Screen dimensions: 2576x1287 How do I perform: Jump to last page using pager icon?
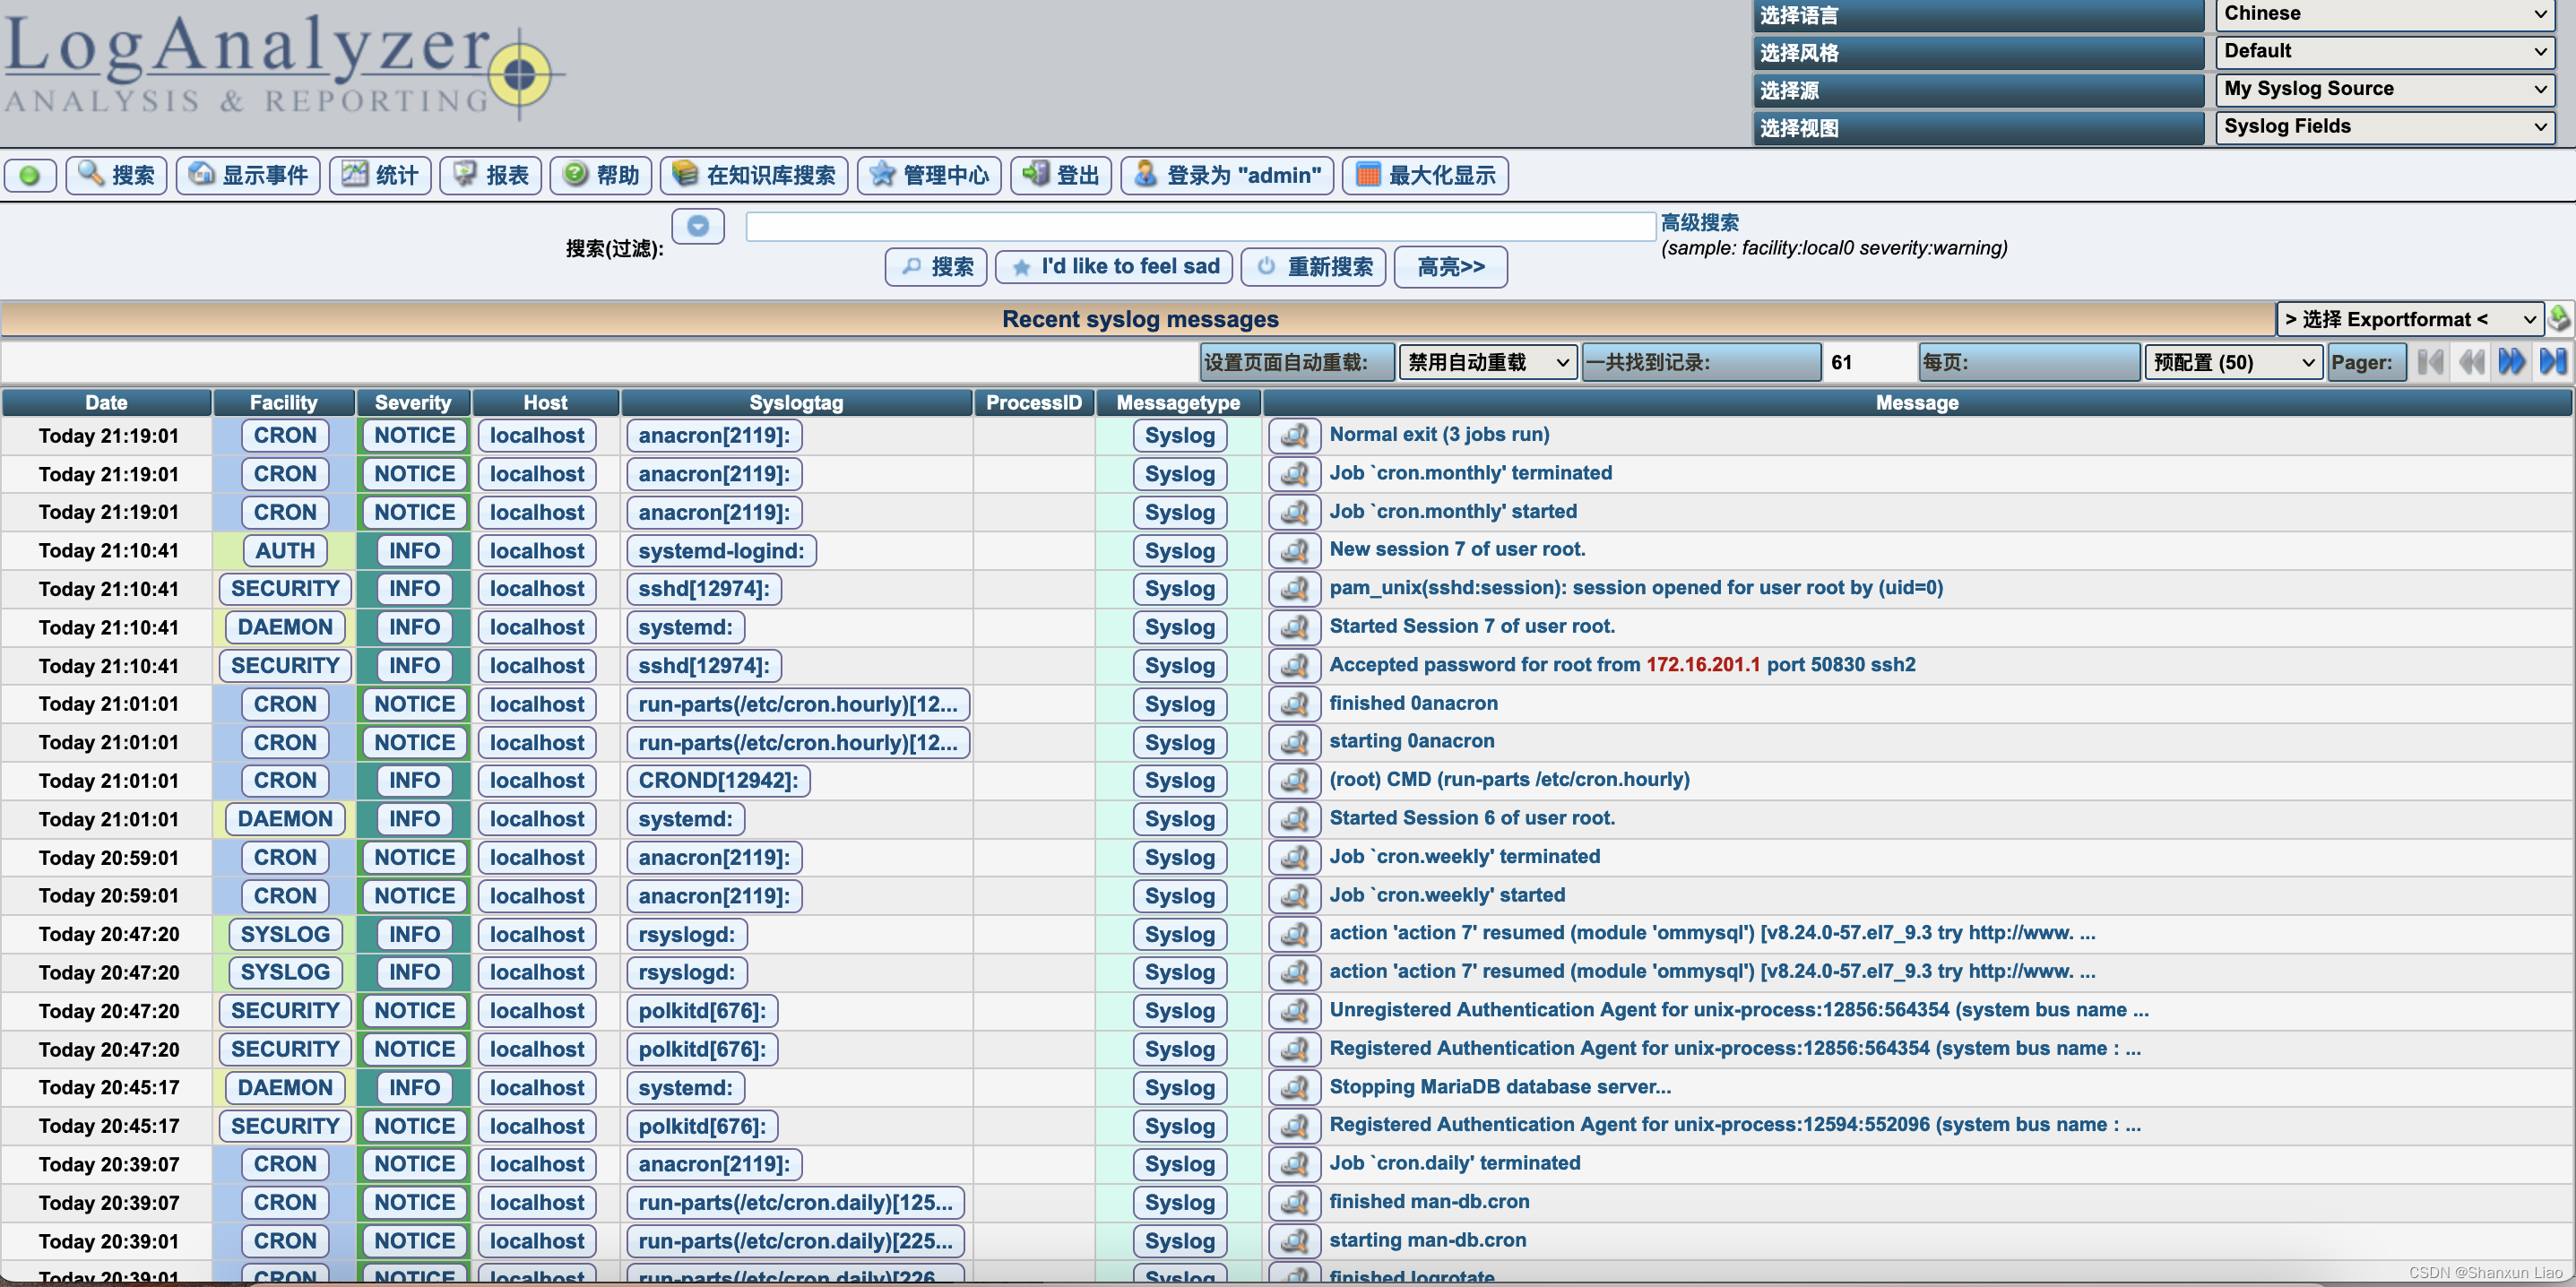pos(2552,362)
